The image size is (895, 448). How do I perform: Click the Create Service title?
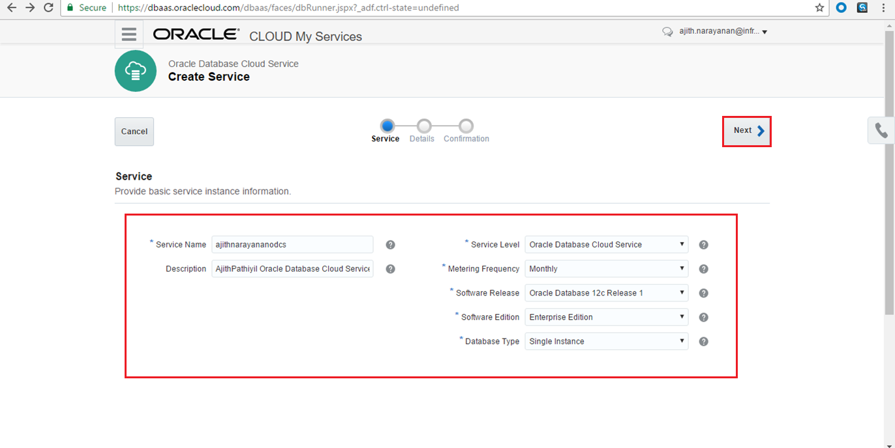[209, 77]
